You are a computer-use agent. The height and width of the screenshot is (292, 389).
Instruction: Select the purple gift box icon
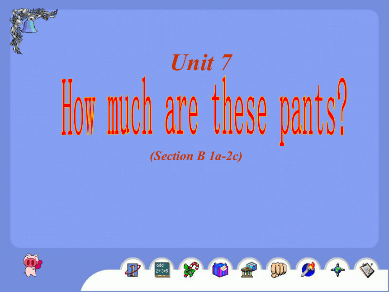tap(220, 270)
